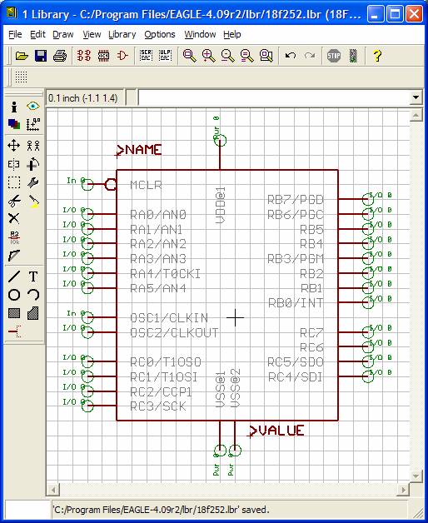This screenshot has height=523, width=428.
Task: Select the Name tool (R2 icon)
Action: [x=14, y=237]
